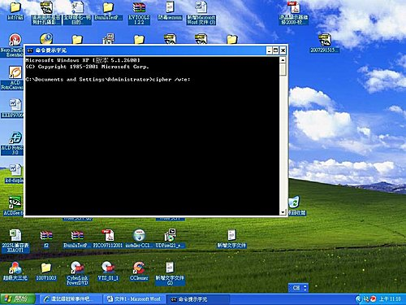
Task: Select the CCleaner shortcut icon
Action: (x=139, y=271)
